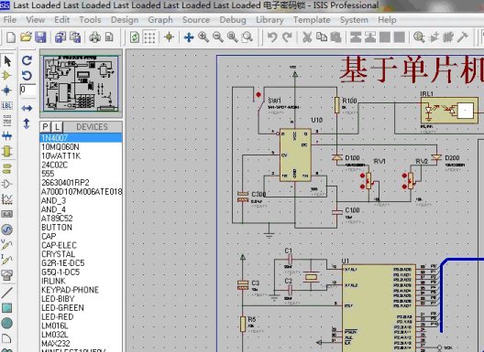Click the horizontal mirror flip icon

point(27,108)
